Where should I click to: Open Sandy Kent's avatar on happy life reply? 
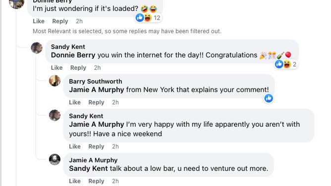(55, 115)
